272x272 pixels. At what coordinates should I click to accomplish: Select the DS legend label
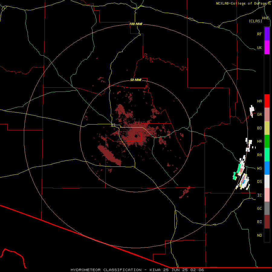[x=259, y=182]
